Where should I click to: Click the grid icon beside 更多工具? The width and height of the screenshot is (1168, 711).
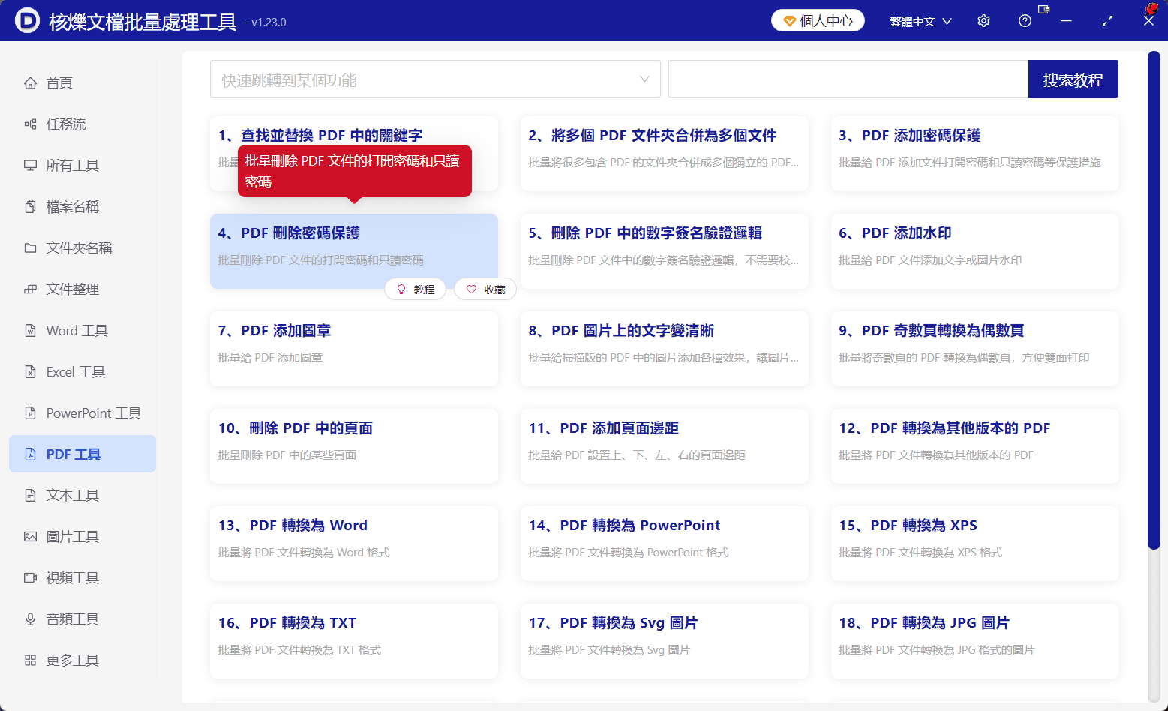pos(30,660)
